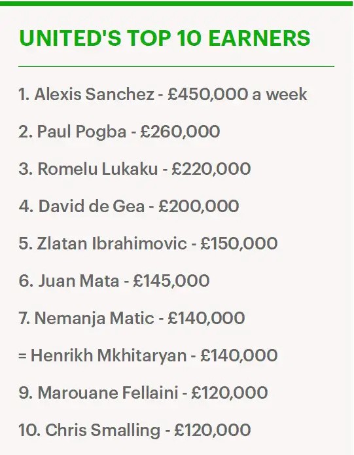
Task: Click the word EARNERS in the title
Action: coord(259,38)
